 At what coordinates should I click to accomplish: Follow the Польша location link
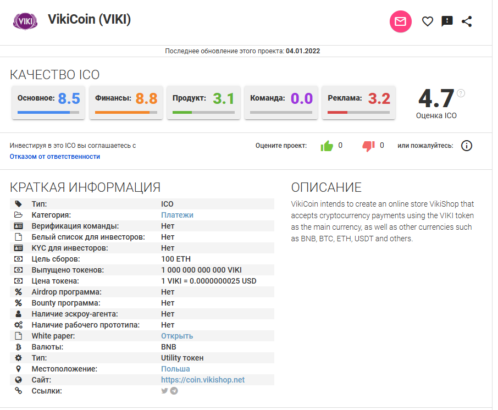(x=175, y=369)
